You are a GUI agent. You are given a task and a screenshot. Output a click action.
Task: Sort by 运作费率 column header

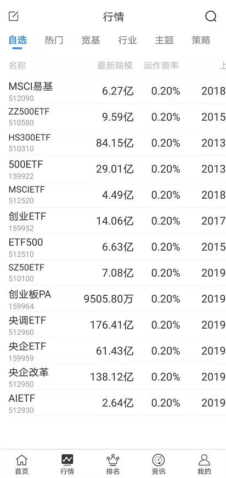pyautogui.click(x=161, y=65)
